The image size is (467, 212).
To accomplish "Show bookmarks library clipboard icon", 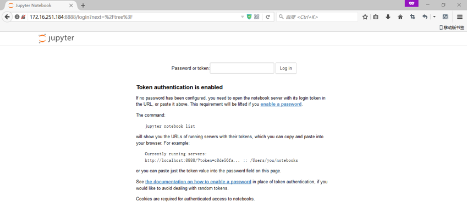I will [376, 17].
